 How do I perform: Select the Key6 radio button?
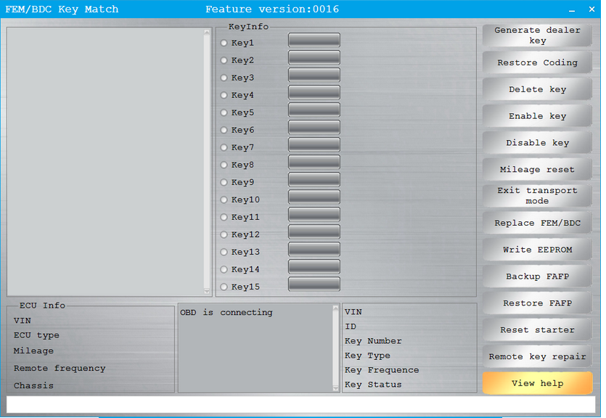(224, 130)
